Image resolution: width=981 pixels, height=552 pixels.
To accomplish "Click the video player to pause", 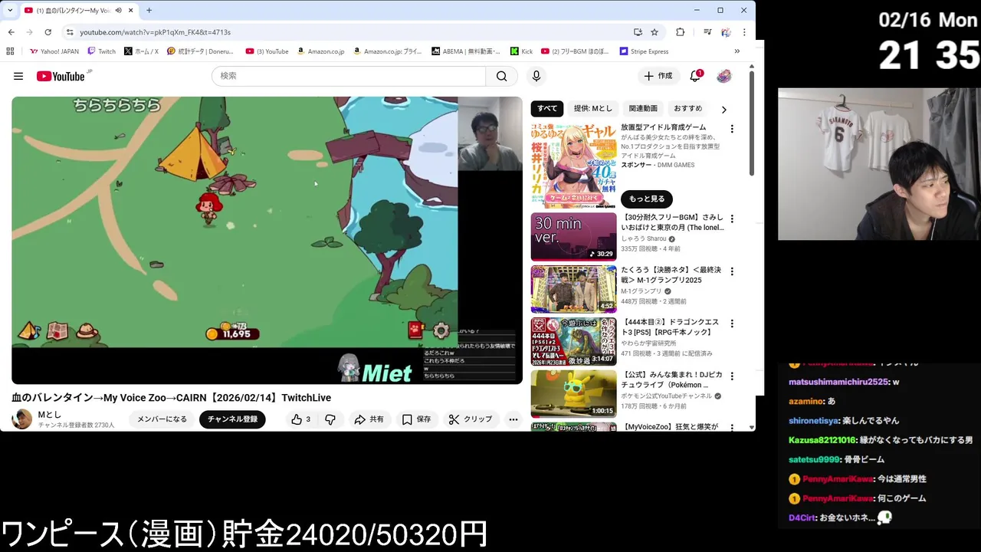I will click(267, 240).
